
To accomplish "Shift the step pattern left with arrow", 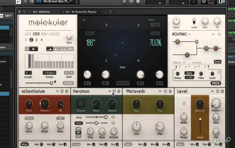I will pyautogui.click(x=66, y=73).
